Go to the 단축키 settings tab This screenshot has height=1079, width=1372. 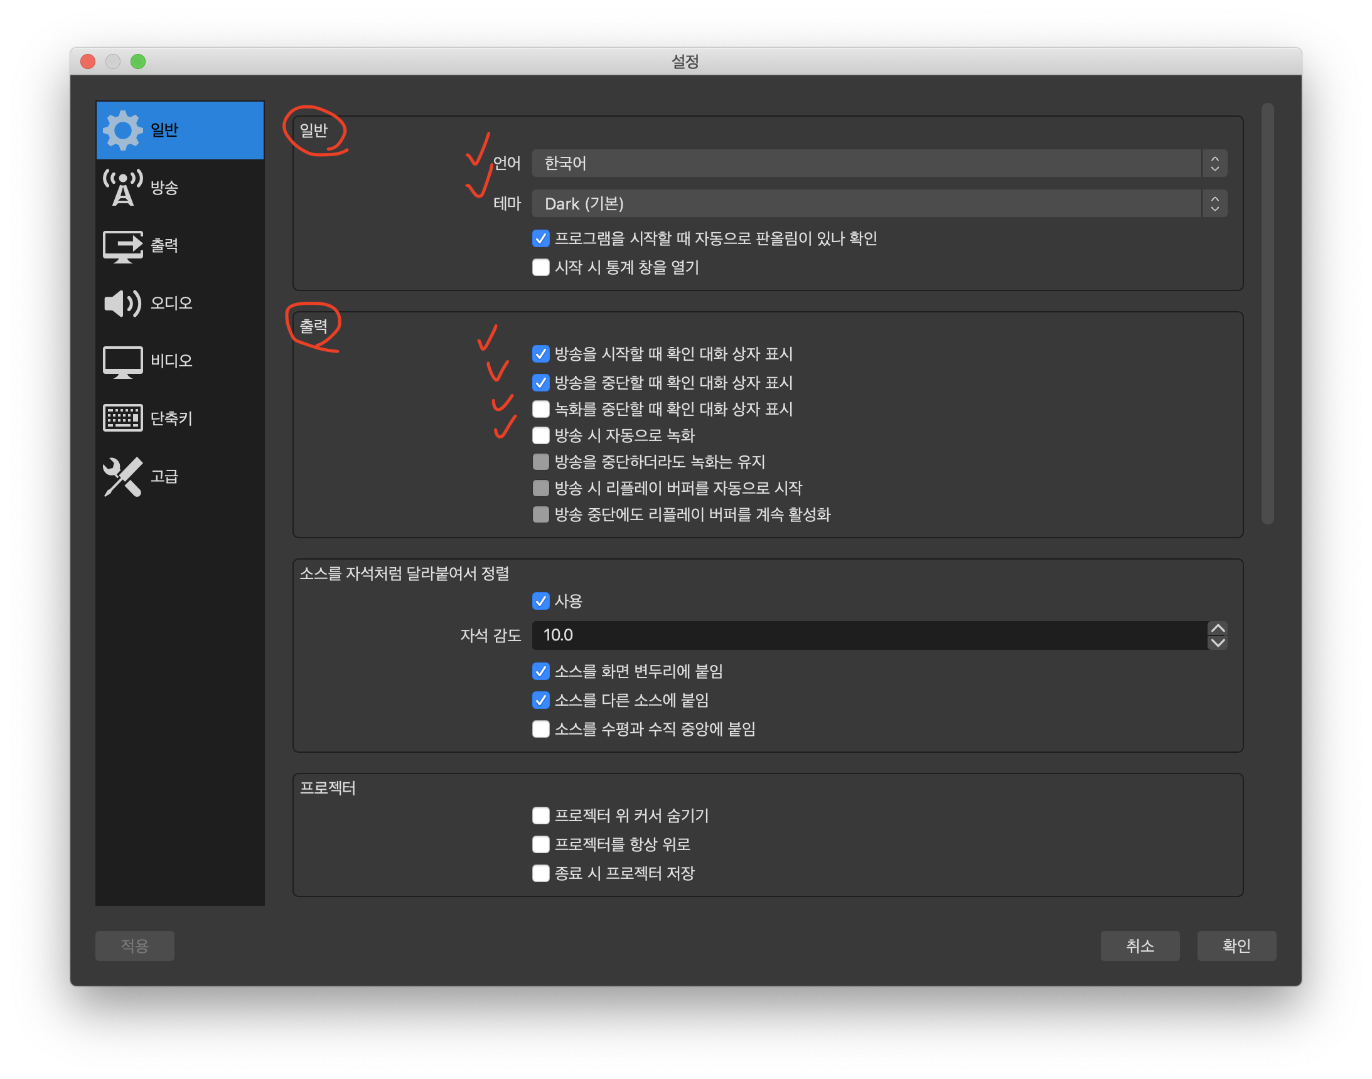[x=171, y=418]
